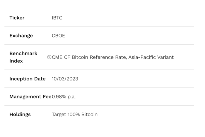Viewport: 205px width, 137px height.
Task: Select the Management Fee label
Action: click(x=30, y=96)
